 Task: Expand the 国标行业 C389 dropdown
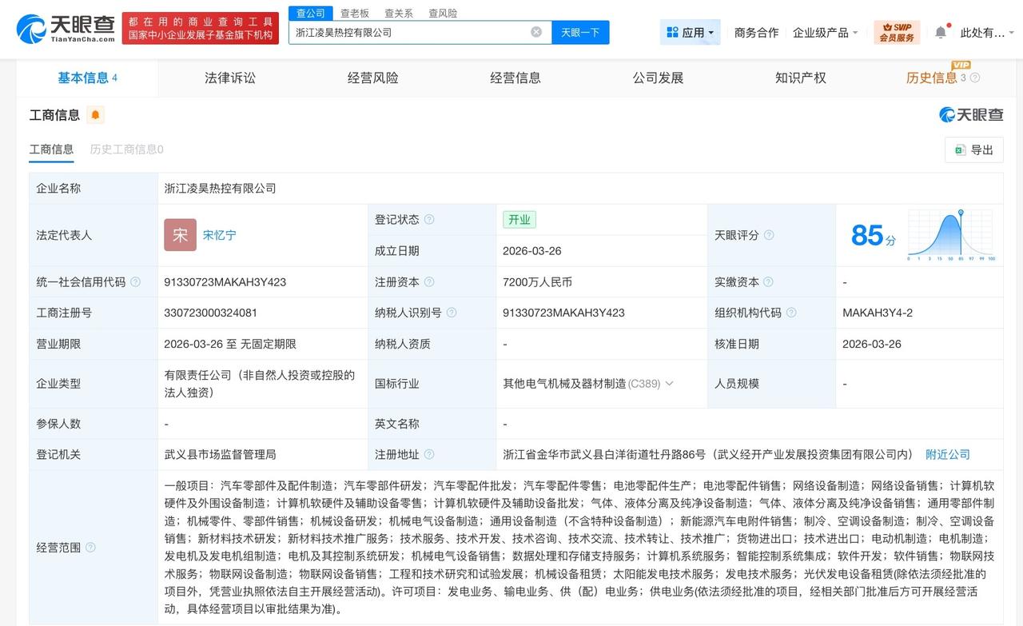pyautogui.click(x=669, y=383)
